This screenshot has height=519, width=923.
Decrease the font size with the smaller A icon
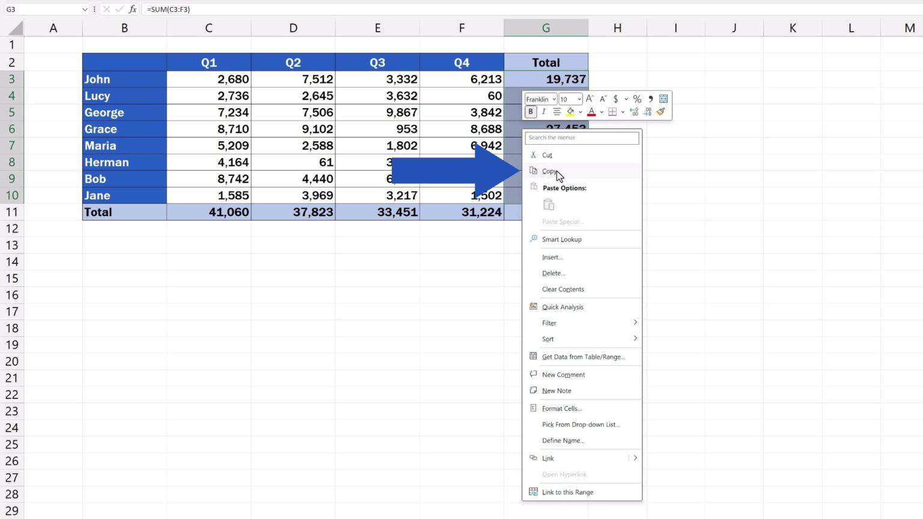603,99
